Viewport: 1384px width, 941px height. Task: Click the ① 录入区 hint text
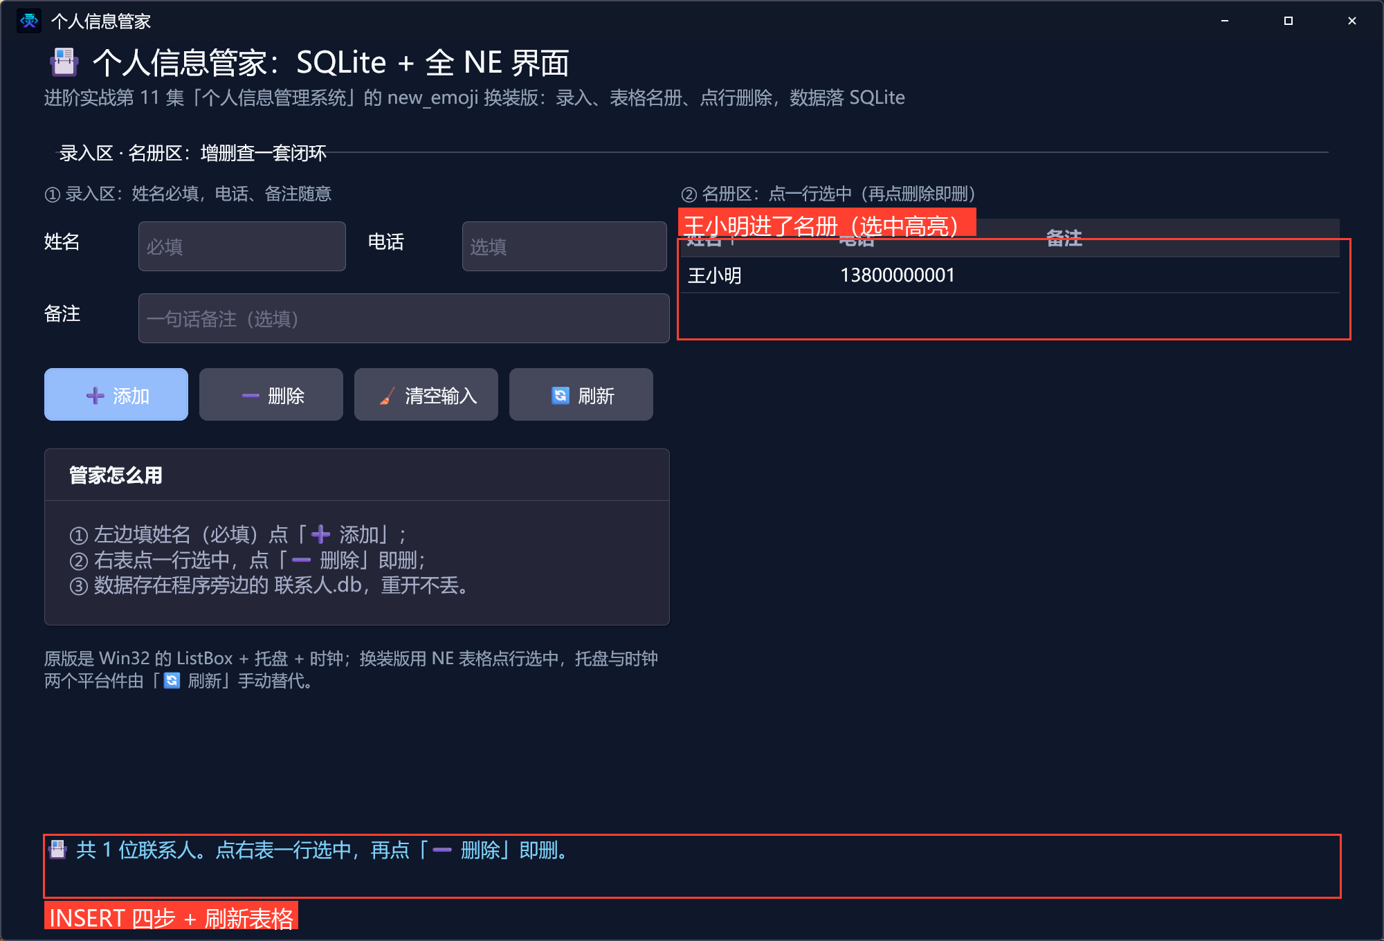tap(188, 194)
